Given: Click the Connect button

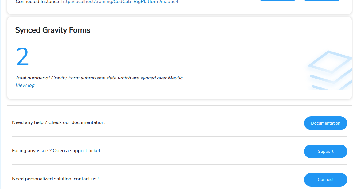Looking at the screenshot, I should [x=325, y=179].
